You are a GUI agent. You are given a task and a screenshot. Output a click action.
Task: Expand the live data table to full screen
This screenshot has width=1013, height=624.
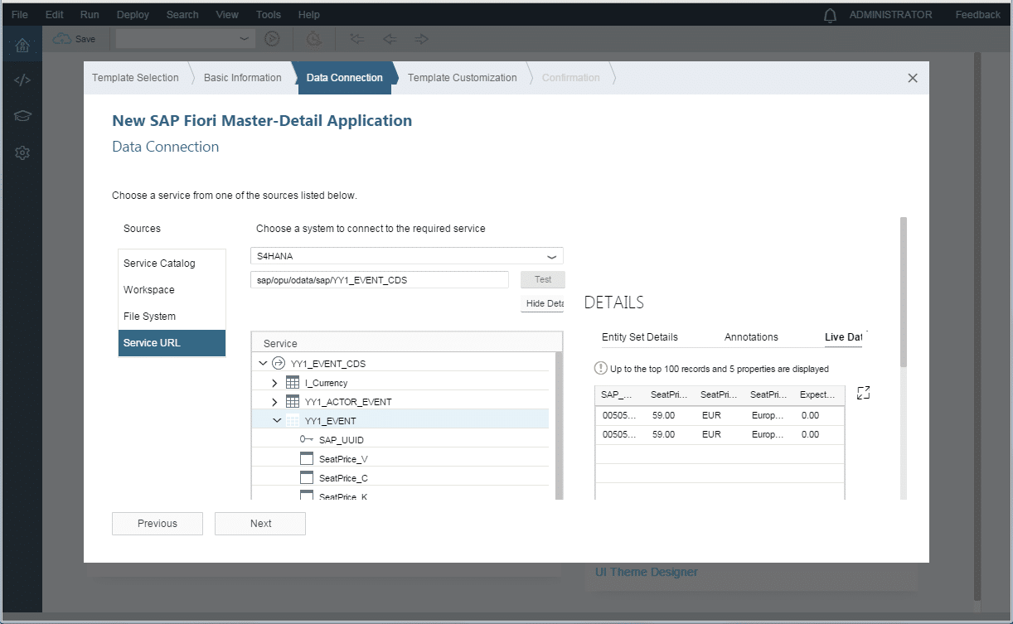(x=863, y=393)
